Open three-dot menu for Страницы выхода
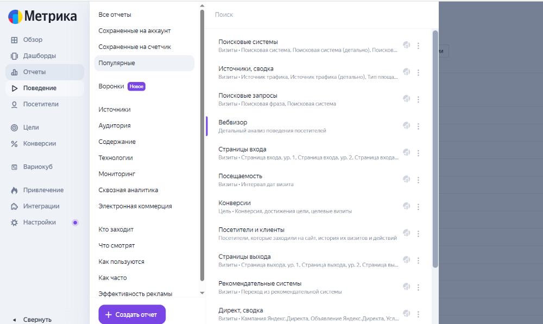Image resolution: width=543 pixels, height=324 pixels. click(x=418, y=261)
